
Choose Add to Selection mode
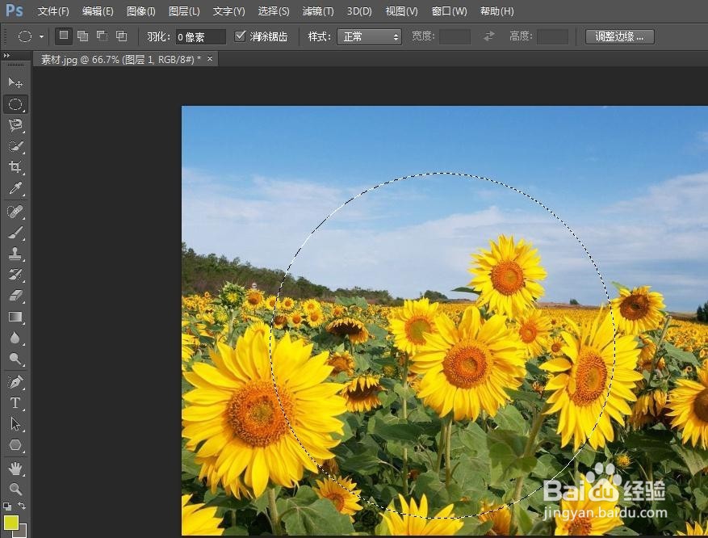82,36
